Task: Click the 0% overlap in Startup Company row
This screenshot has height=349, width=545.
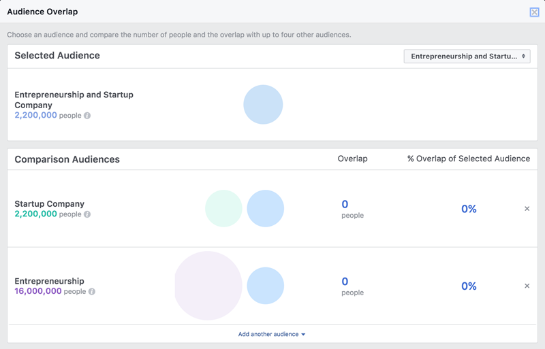Action: pos(469,209)
